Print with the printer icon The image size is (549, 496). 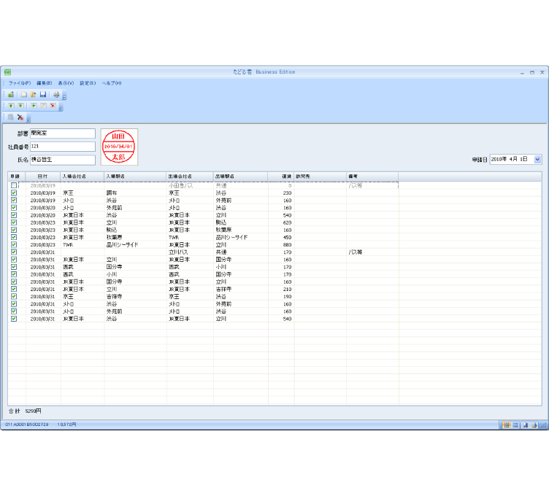[56, 94]
